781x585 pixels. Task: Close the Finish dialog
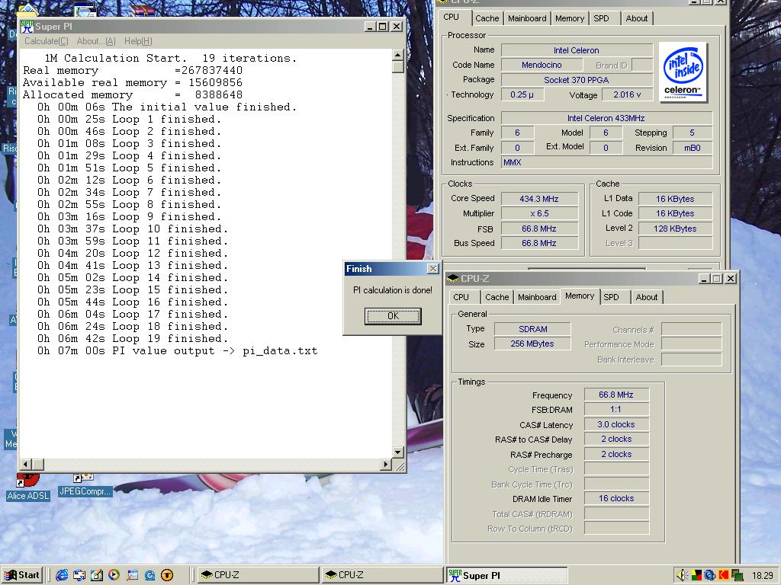[433, 269]
